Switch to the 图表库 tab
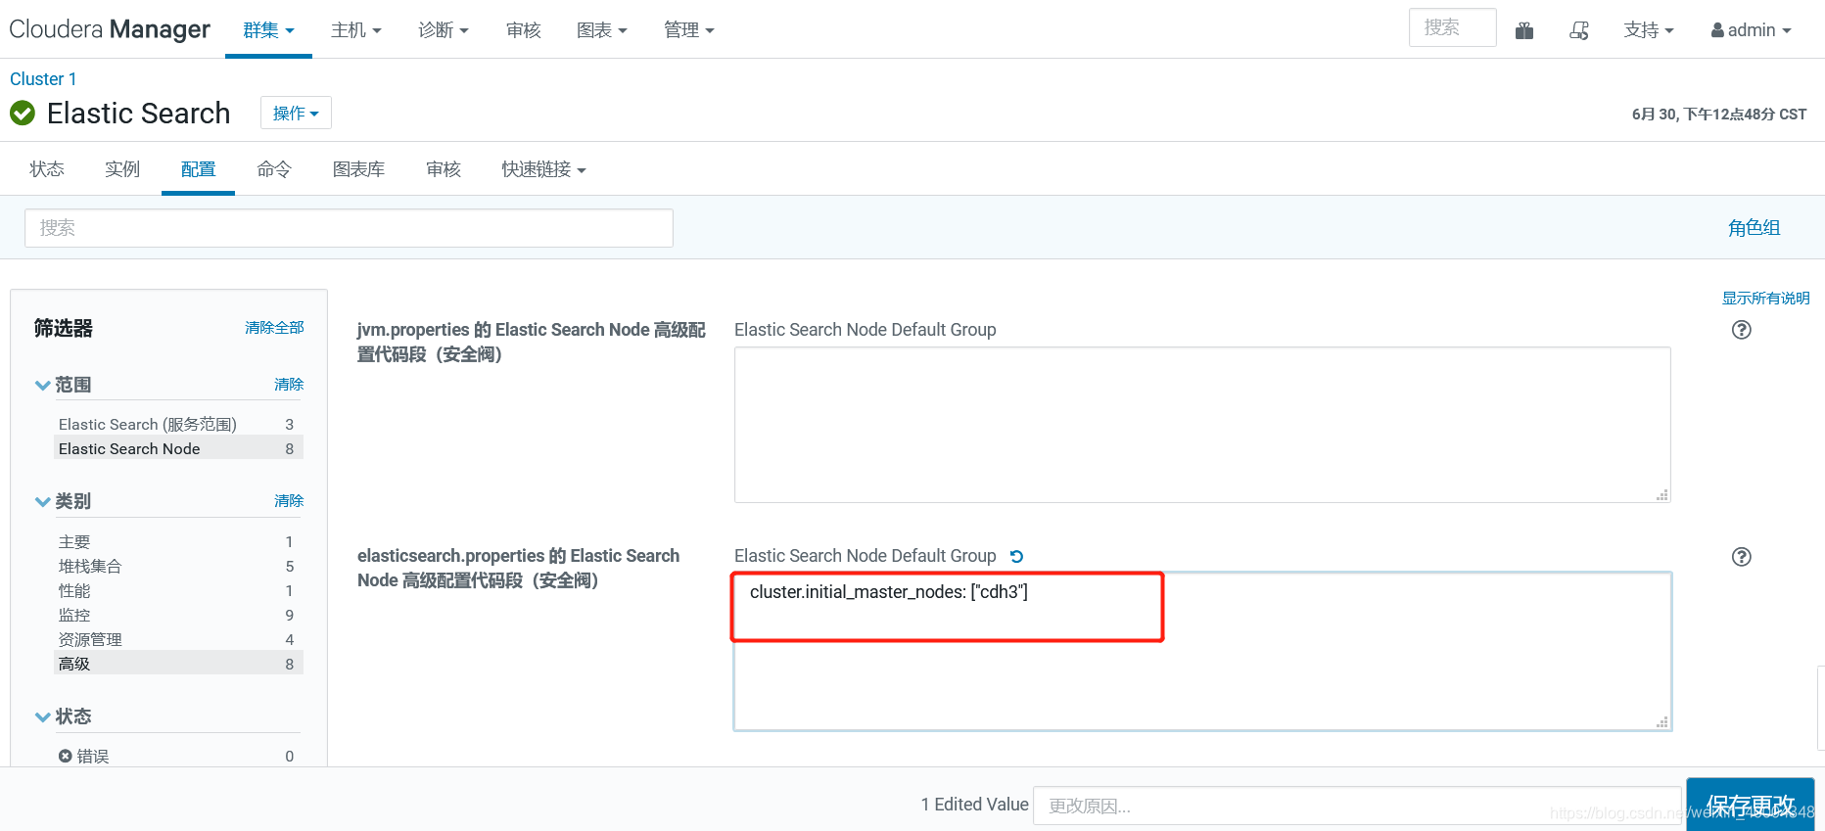The height and width of the screenshot is (831, 1825). (358, 169)
